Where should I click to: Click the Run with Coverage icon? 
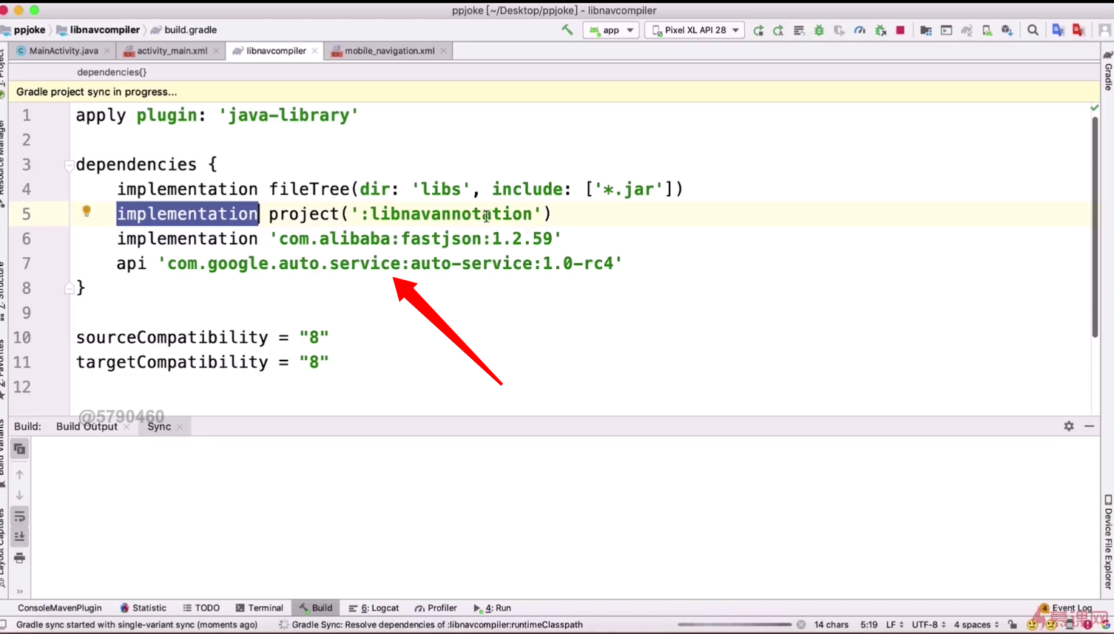pos(839,30)
